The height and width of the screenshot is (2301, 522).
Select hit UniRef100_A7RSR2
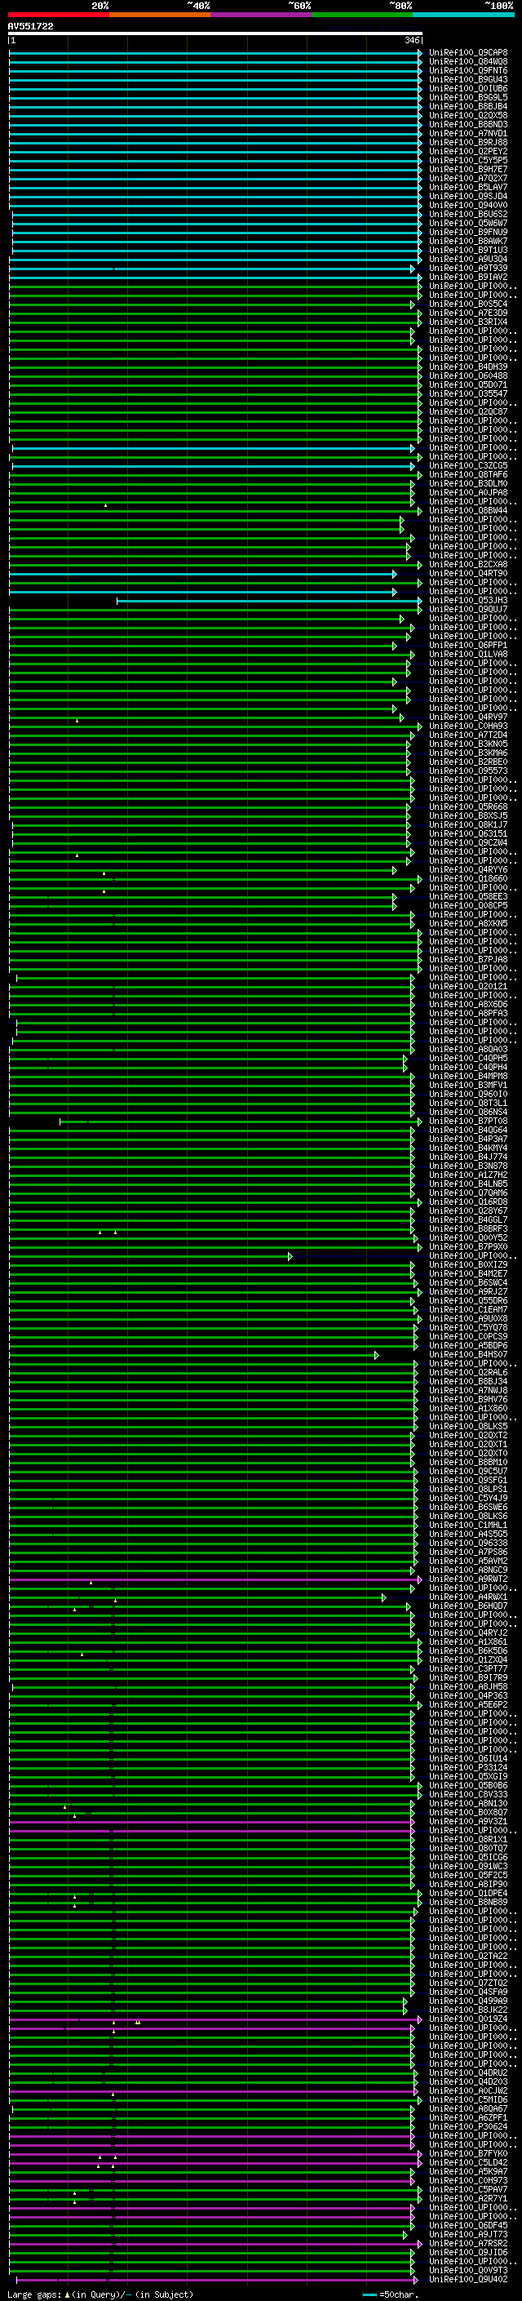point(467,2245)
